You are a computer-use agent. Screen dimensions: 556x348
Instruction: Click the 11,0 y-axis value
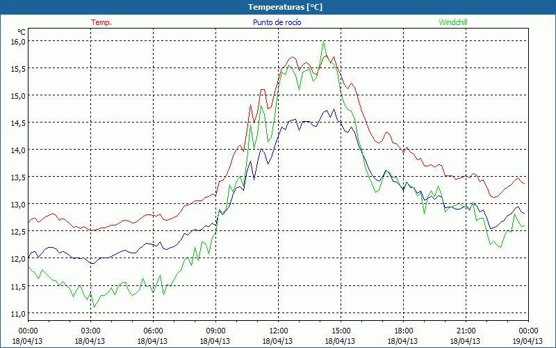(18, 313)
